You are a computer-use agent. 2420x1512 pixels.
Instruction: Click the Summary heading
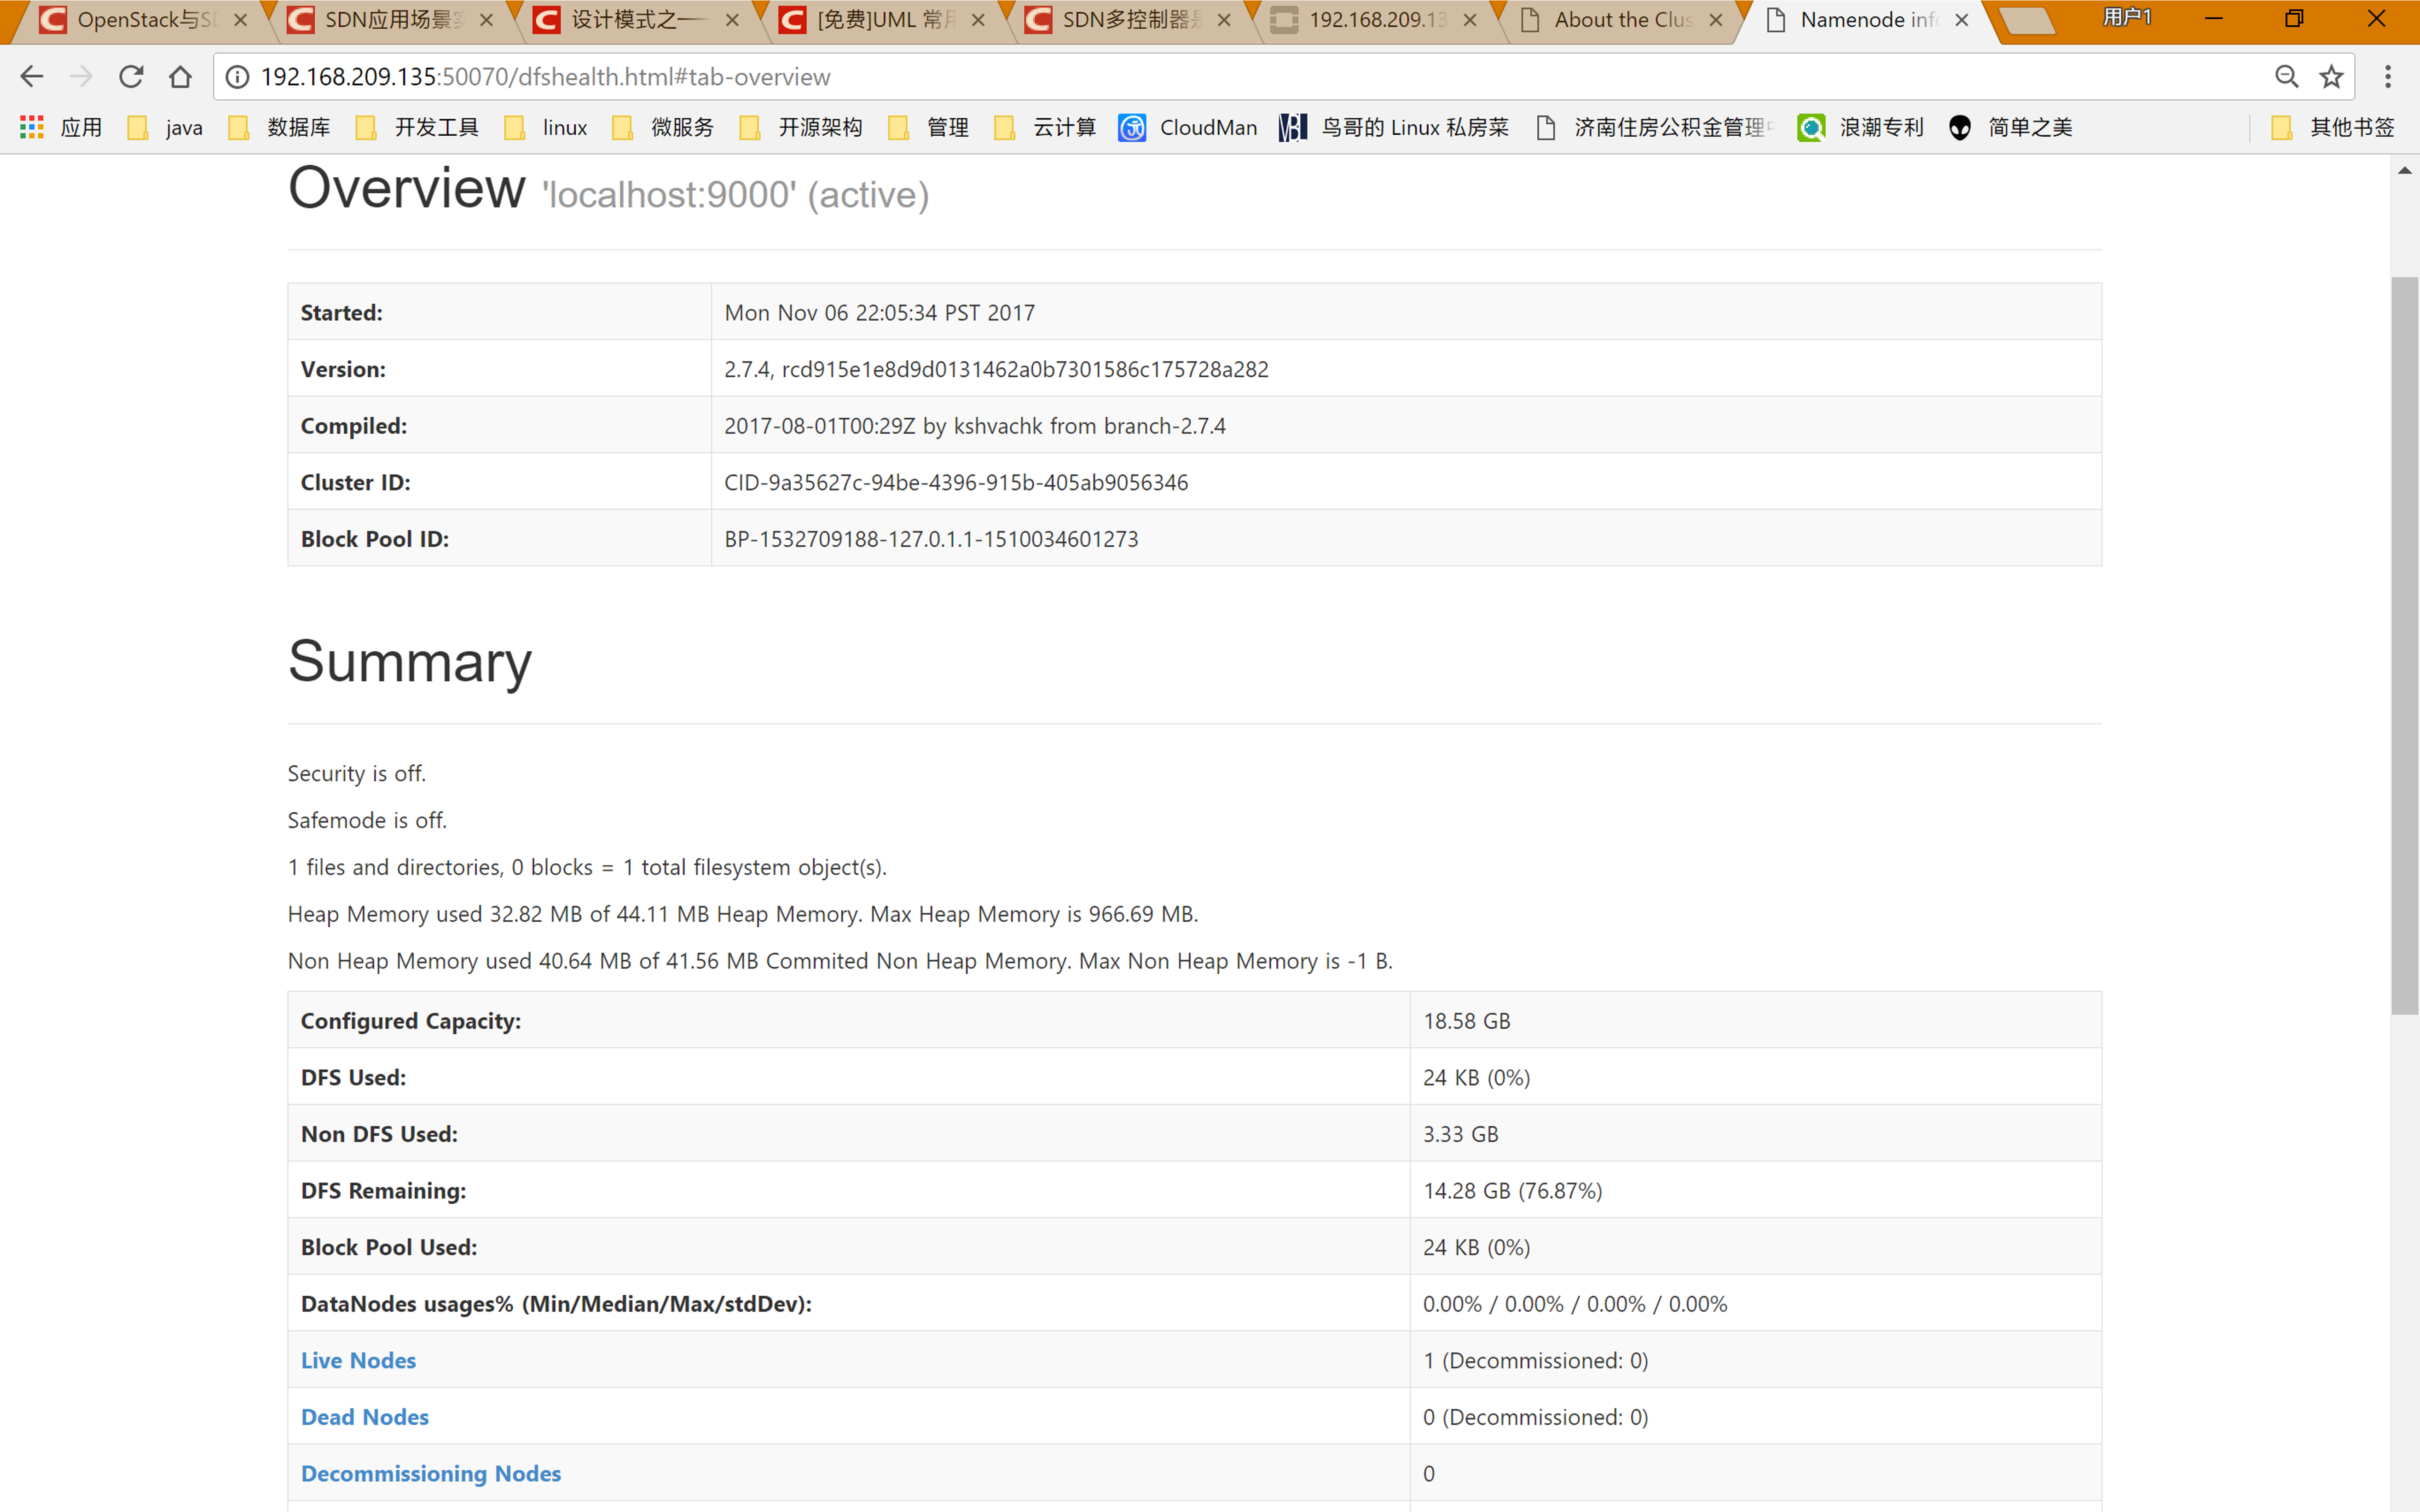pyautogui.click(x=410, y=662)
